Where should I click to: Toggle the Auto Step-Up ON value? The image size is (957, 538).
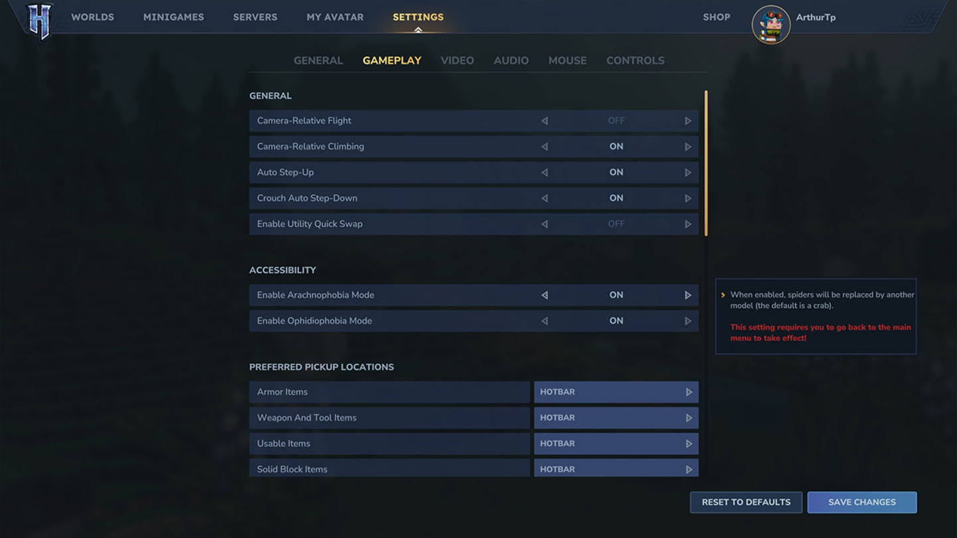point(616,173)
